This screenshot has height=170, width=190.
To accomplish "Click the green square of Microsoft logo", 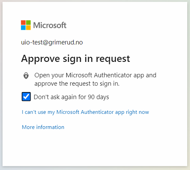I will (x=28, y=23).
